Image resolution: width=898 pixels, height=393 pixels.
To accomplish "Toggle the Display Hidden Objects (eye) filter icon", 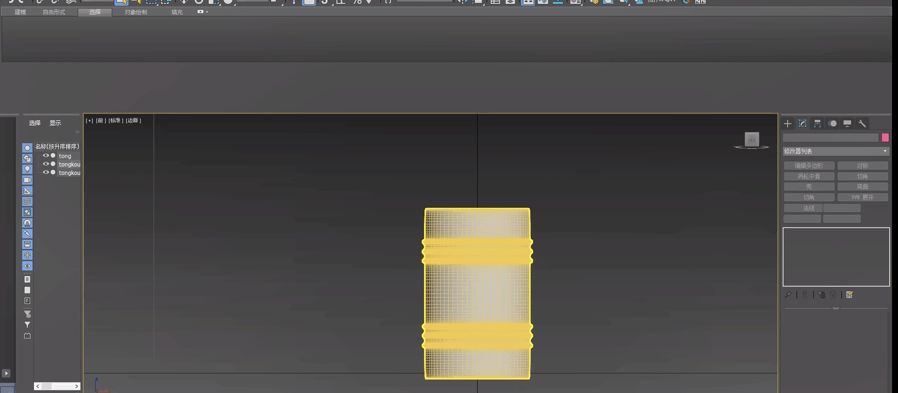I will 27,266.
